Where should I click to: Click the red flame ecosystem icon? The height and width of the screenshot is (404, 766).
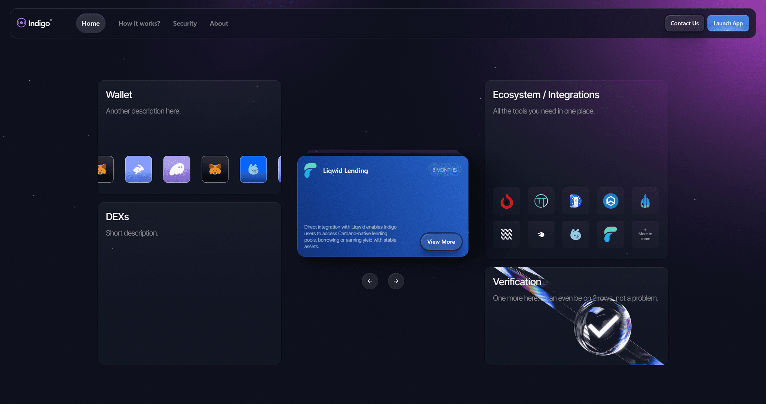point(506,201)
